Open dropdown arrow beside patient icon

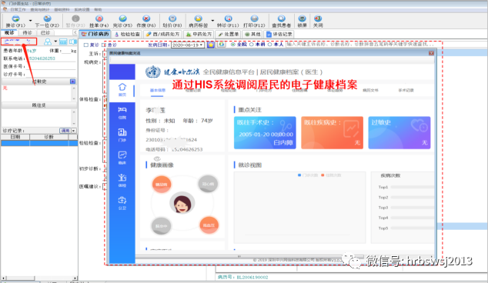coord(55,42)
